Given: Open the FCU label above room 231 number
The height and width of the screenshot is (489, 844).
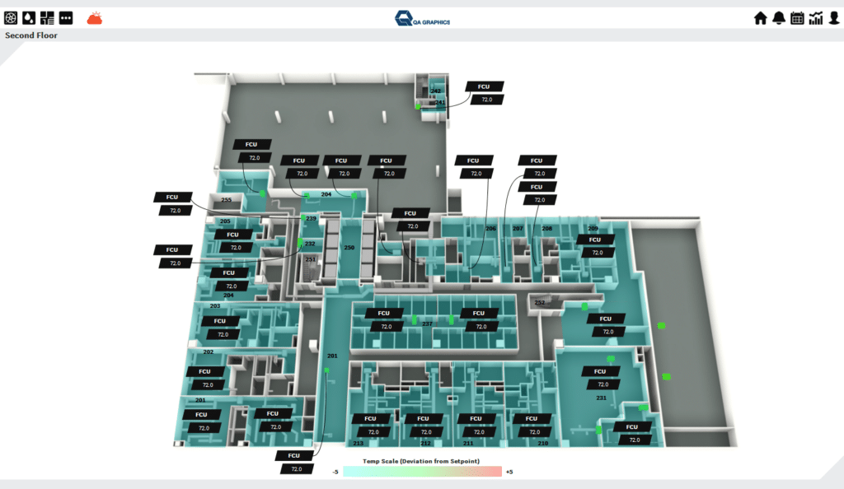Looking at the screenshot, I should click(600, 371).
